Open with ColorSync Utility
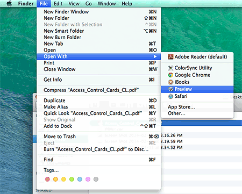Image resolution: width=242 pixels, height=194 pixels. tap(197, 68)
